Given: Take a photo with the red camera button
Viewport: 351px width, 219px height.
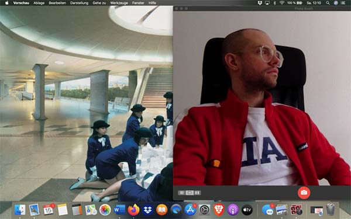Looking at the screenshot, I should click(304, 193).
